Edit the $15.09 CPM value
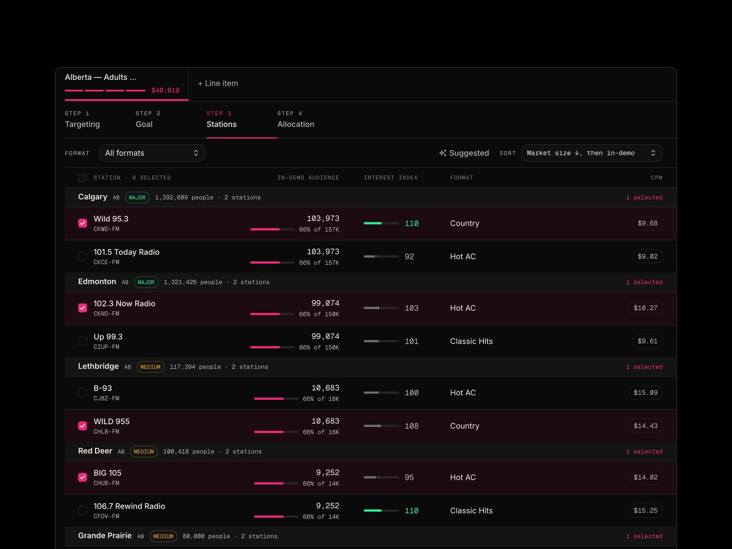Screen dimensions: 732x549 coord(646,393)
